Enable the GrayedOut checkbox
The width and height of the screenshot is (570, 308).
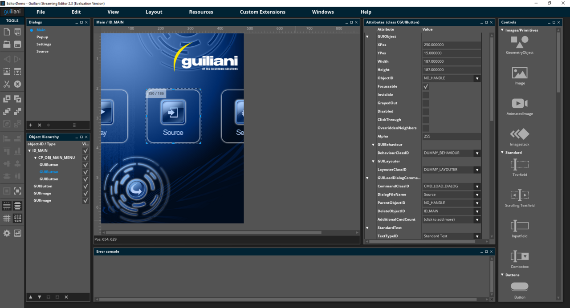coord(426,103)
